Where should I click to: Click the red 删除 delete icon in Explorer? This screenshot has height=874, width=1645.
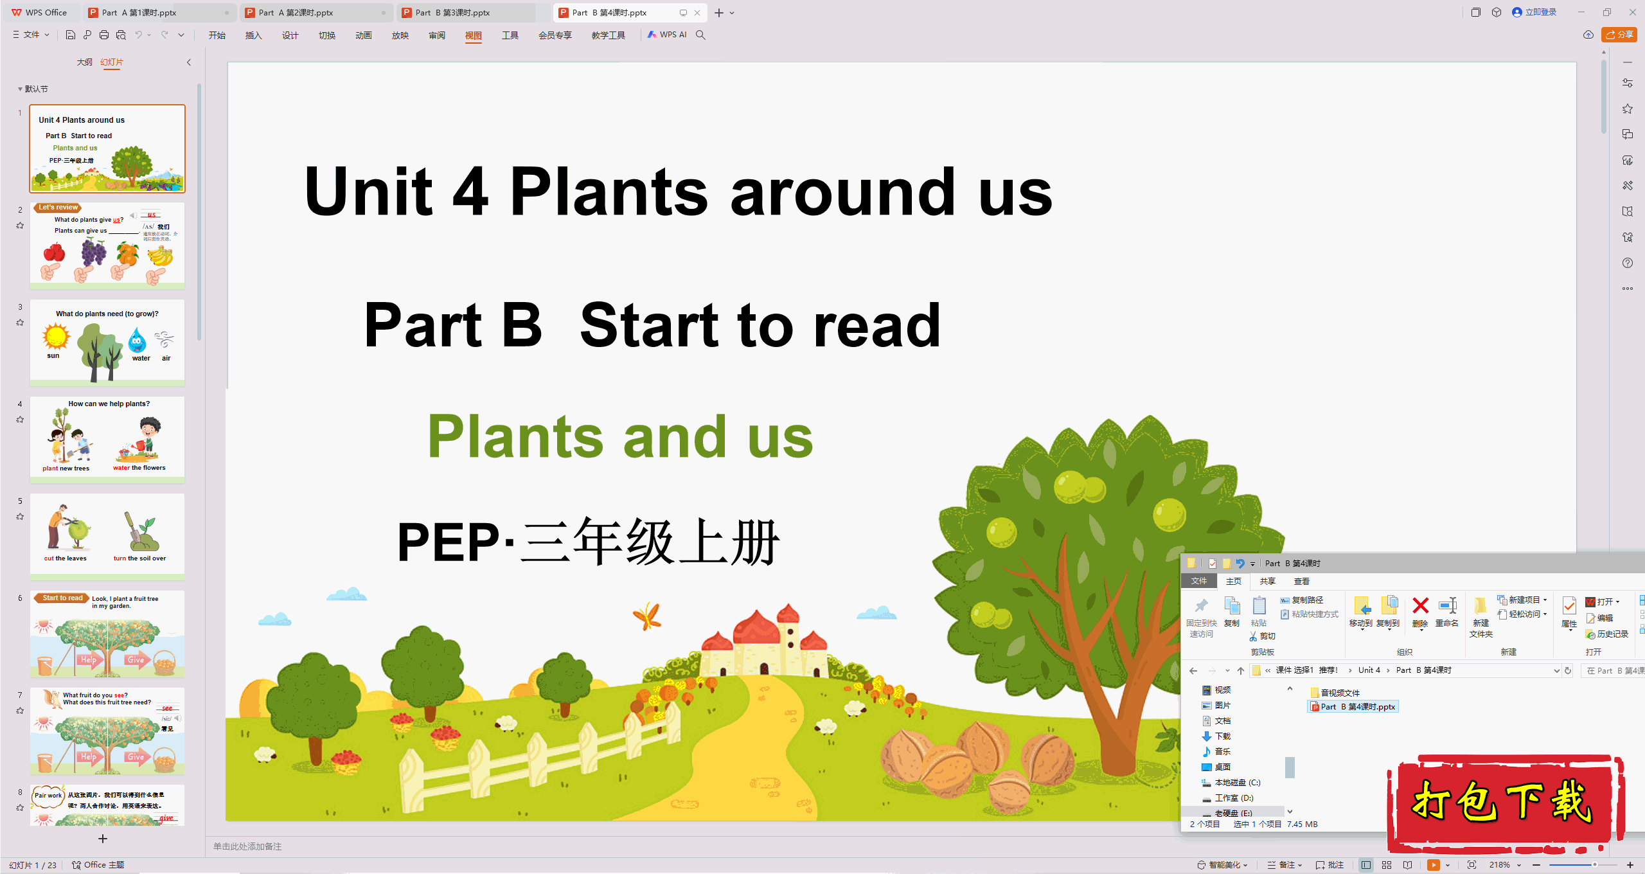coord(1420,612)
